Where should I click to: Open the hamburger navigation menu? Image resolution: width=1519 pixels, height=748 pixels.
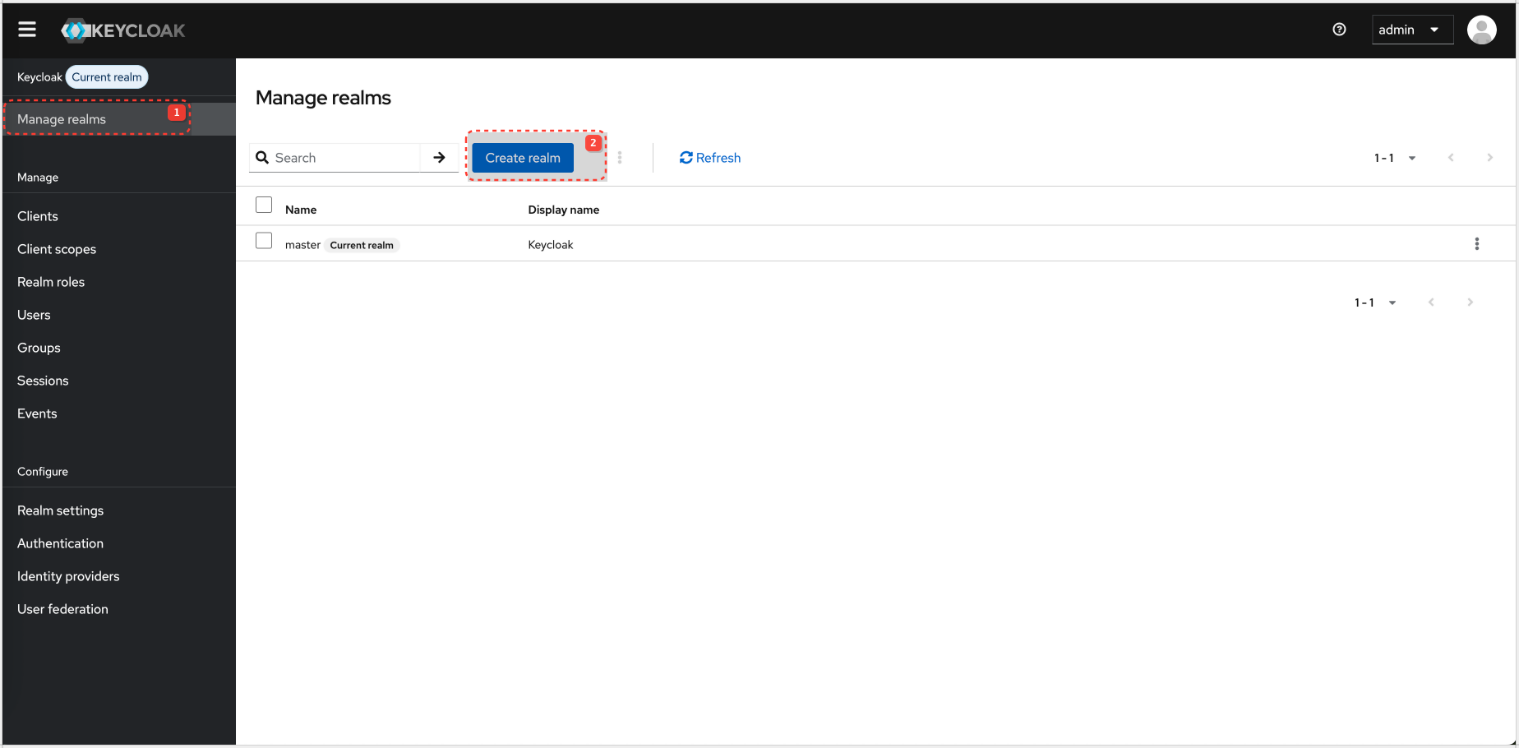click(x=26, y=29)
